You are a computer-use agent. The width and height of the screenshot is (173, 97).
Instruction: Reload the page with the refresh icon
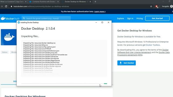coord(6,6)
